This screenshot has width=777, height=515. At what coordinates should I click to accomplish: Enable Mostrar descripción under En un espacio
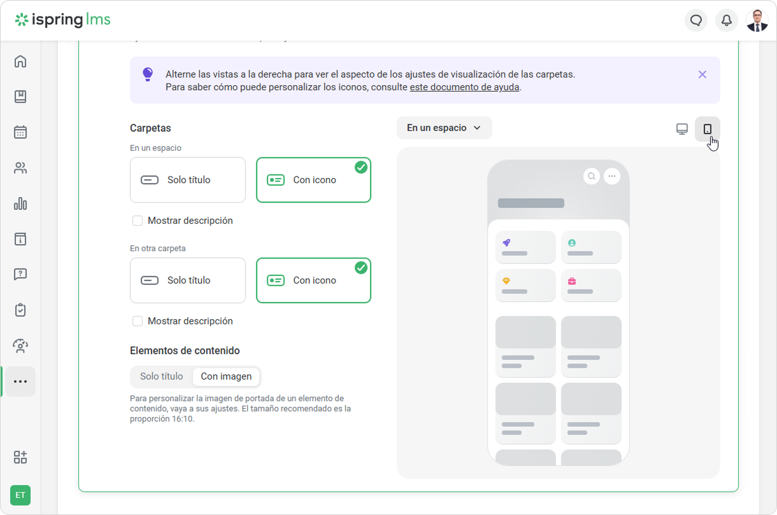(x=138, y=221)
